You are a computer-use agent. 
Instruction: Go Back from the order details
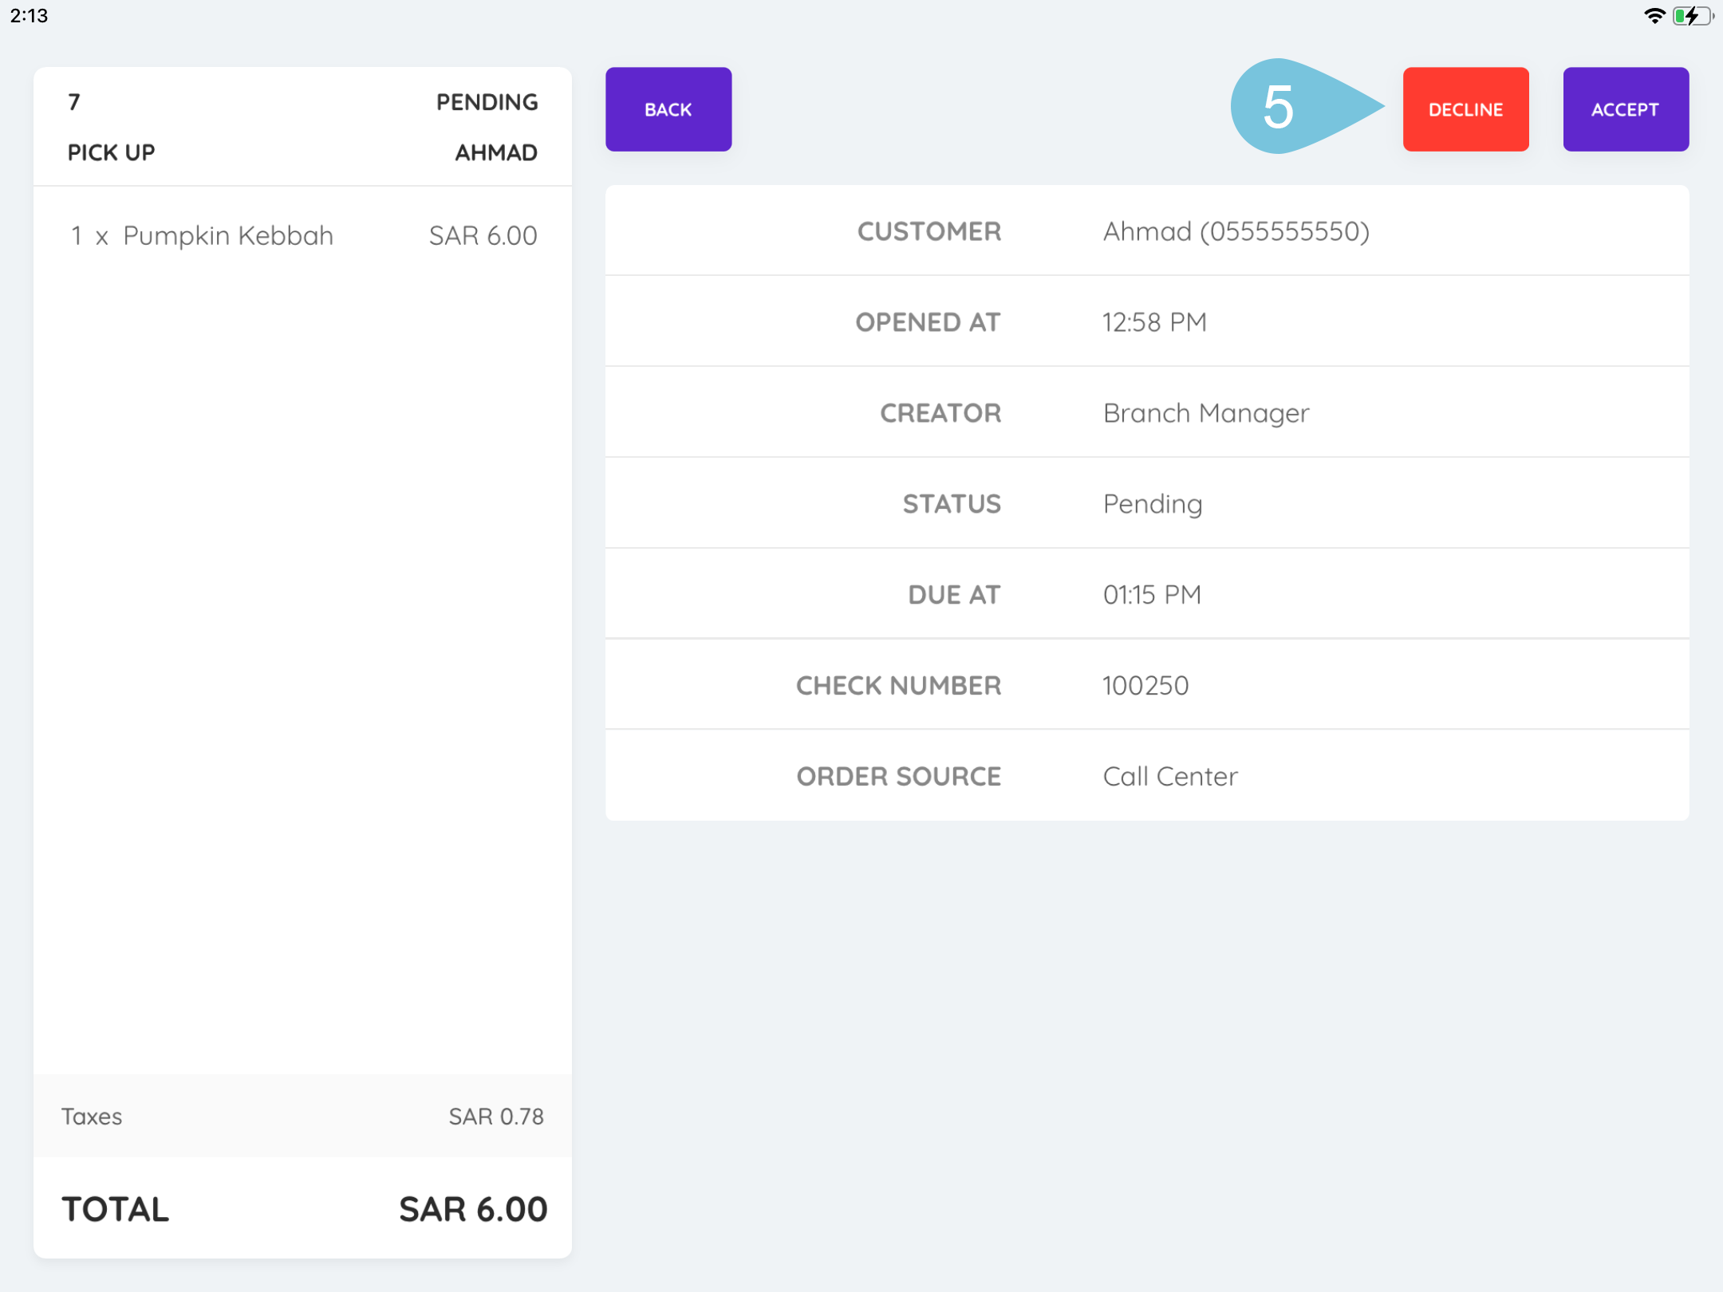(x=668, y=108)
